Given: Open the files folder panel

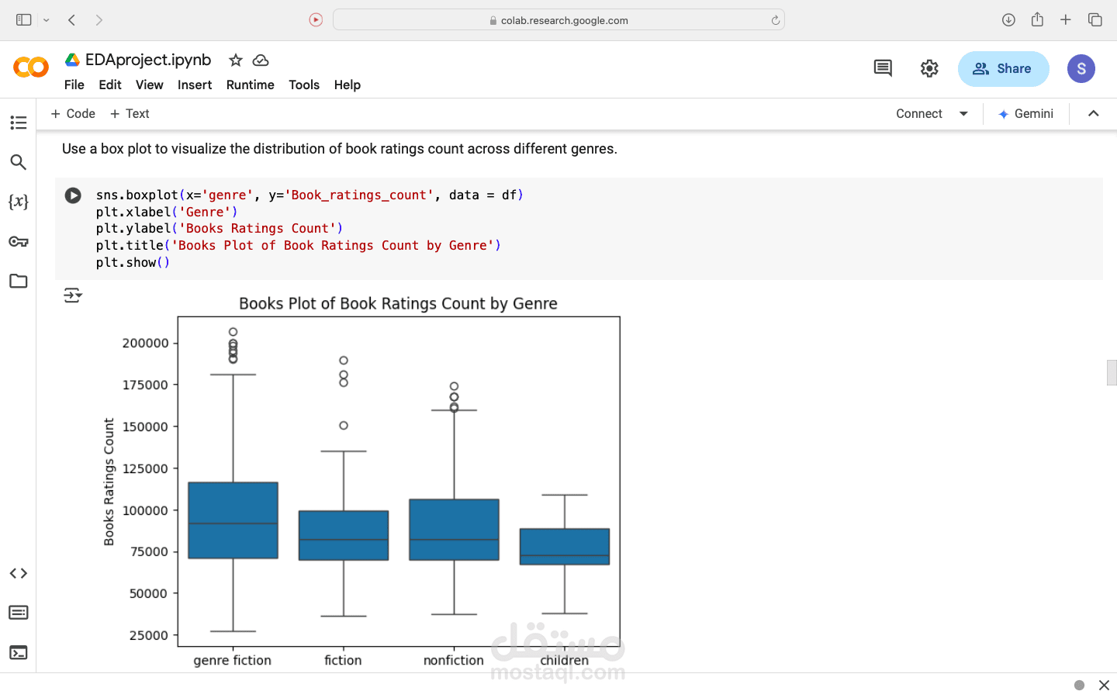Looking at the screenshot, I should (x=19, y=281).
